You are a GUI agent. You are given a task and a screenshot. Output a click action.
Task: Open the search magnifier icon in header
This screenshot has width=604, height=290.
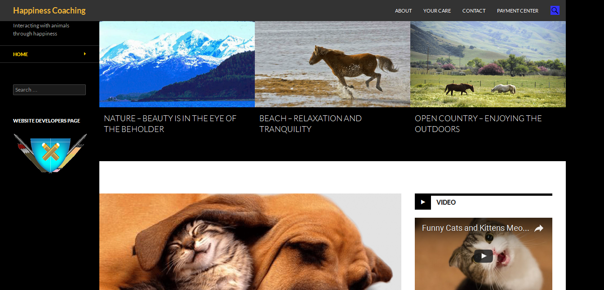(x=555, y=10)
